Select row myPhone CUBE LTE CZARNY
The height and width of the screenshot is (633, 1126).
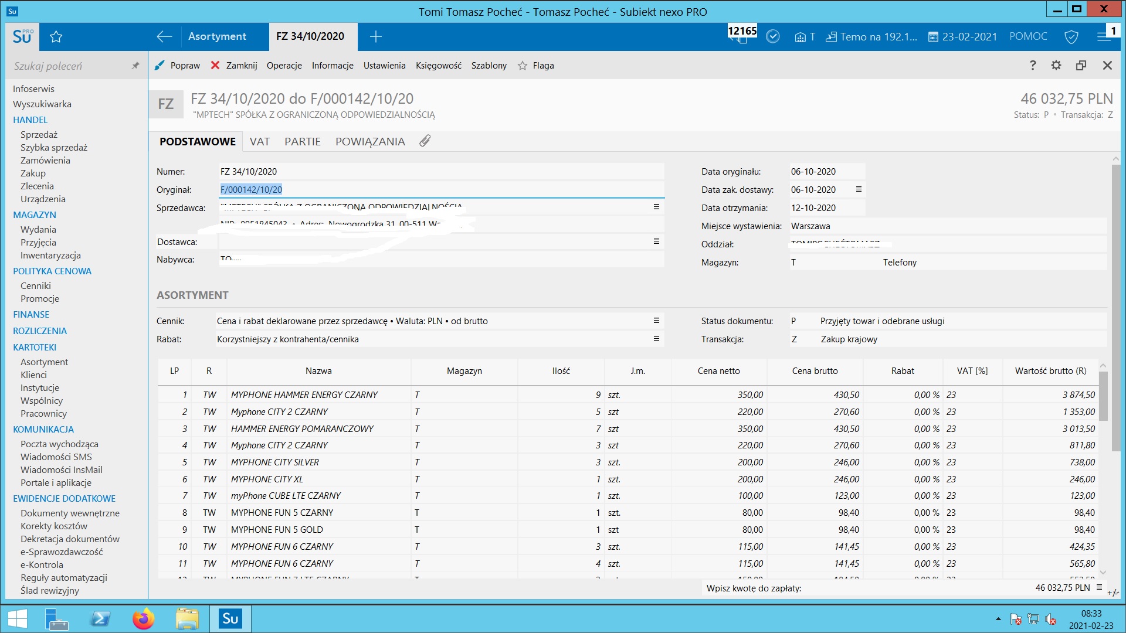click(628, 496)
